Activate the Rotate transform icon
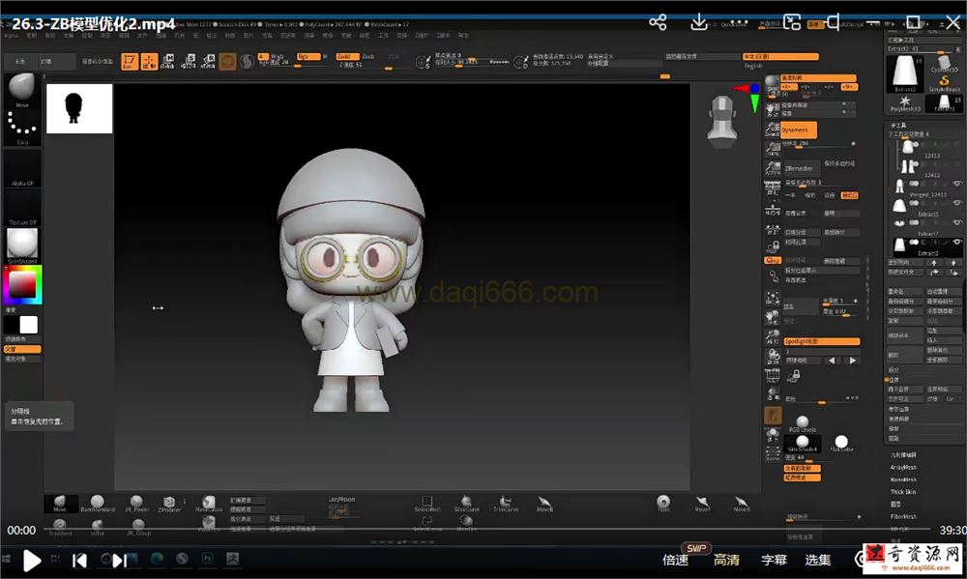This screenshot has height=579, width=967. [209, 61]
